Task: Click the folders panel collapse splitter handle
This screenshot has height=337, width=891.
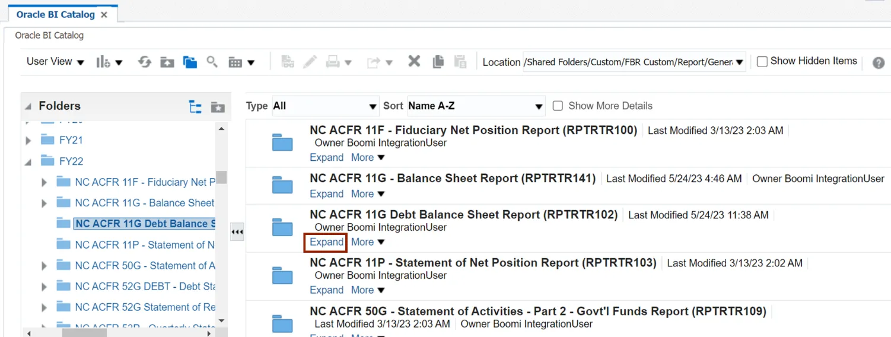Action: 237,232
